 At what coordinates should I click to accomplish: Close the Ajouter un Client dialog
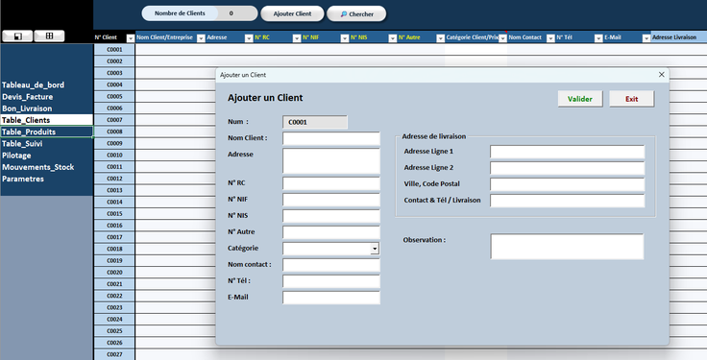coord(661,75)
